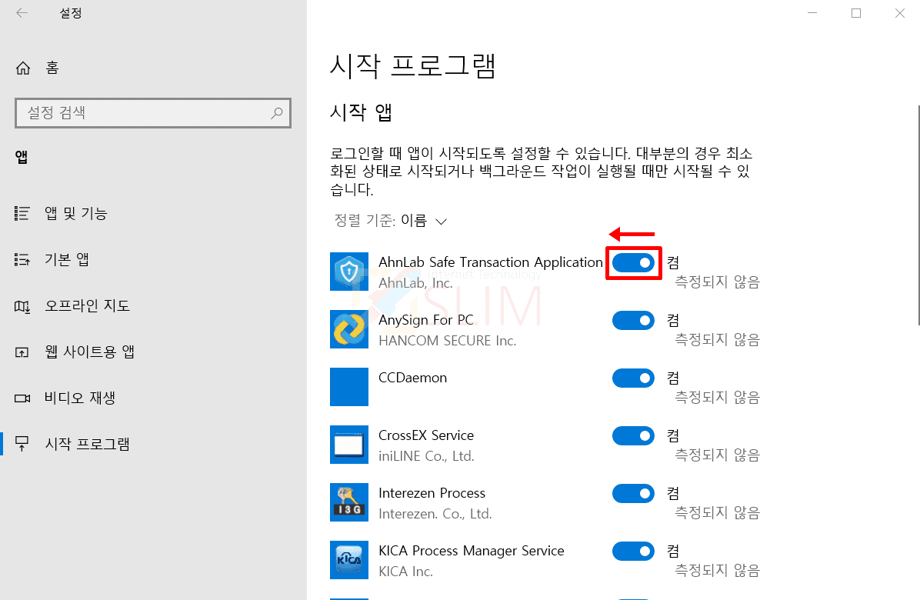The height and width of the screenshot is (600, 920).
Task: Open 비디오 재생 camera icon
Action: (x=22, y=398)
